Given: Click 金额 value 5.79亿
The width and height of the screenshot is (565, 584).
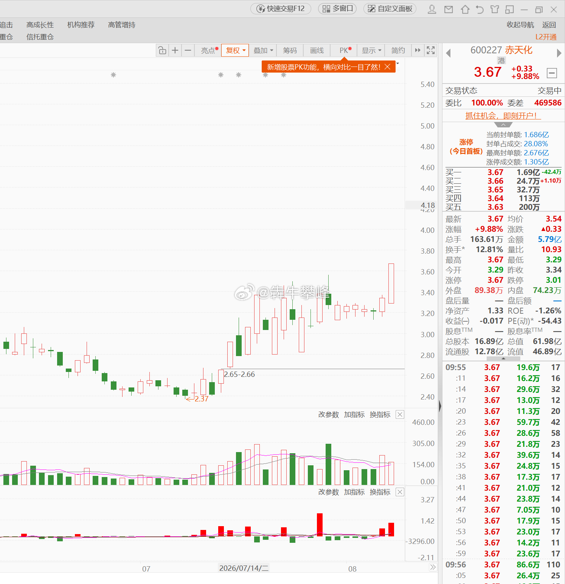Looking at the screenshot, I should point(550,239).
